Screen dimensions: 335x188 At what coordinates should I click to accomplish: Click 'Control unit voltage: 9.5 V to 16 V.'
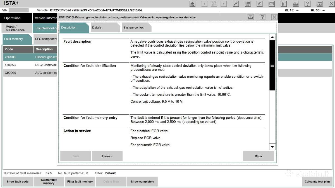pos(157,102)
